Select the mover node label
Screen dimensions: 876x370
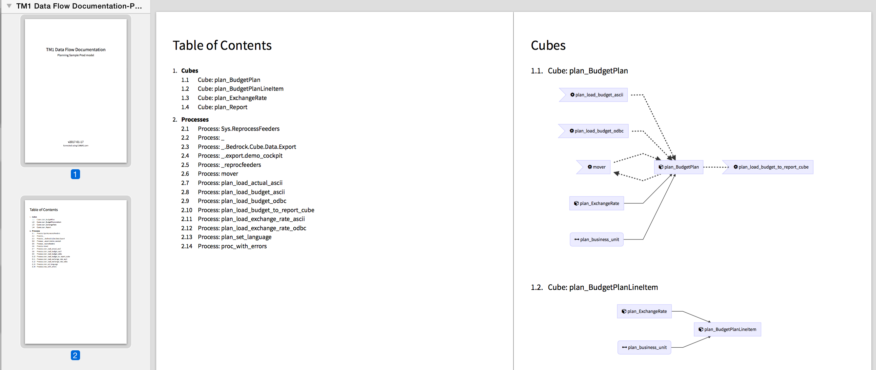599,167
